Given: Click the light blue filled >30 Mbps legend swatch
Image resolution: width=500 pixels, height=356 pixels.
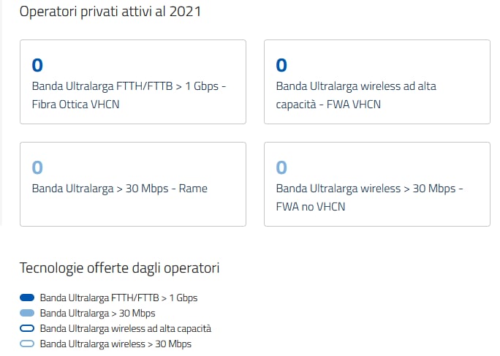Looking at the screenshot, I should tap(28, 313).
